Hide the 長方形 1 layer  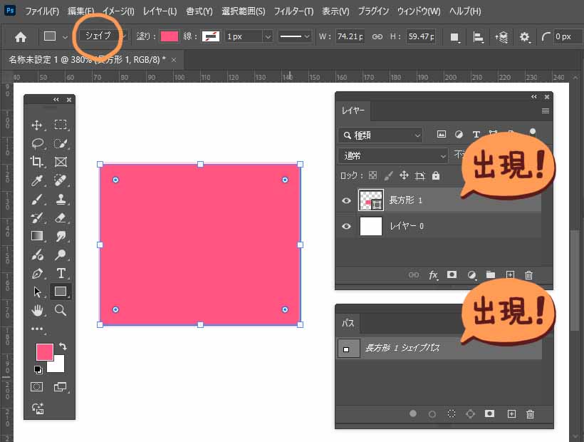pyautogui.click(x=346, y=201)
